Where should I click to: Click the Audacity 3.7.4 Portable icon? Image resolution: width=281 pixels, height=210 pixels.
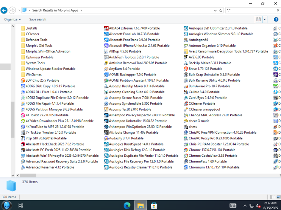pyautogui.click(x=106, y=138)
